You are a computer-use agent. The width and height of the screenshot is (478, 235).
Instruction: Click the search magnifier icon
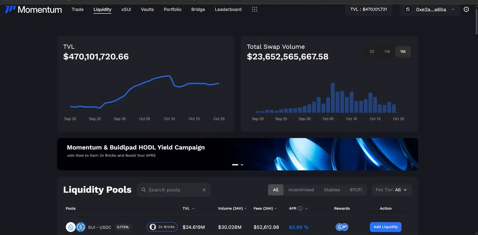pyautogui.click(x=143, y=190)
